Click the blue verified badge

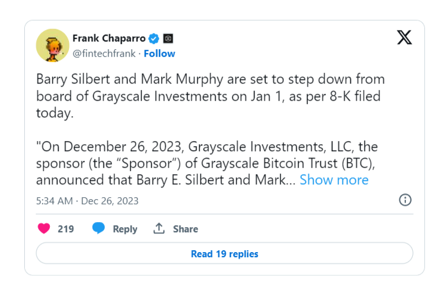153,38
